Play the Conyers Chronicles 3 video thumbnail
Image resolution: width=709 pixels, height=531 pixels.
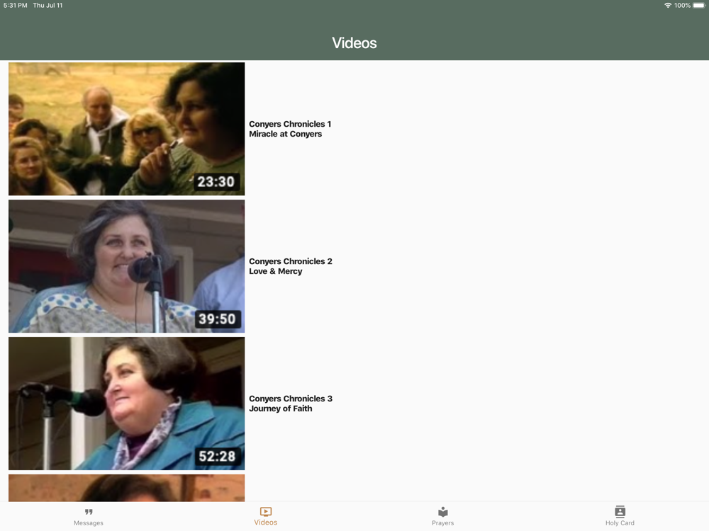127,404
